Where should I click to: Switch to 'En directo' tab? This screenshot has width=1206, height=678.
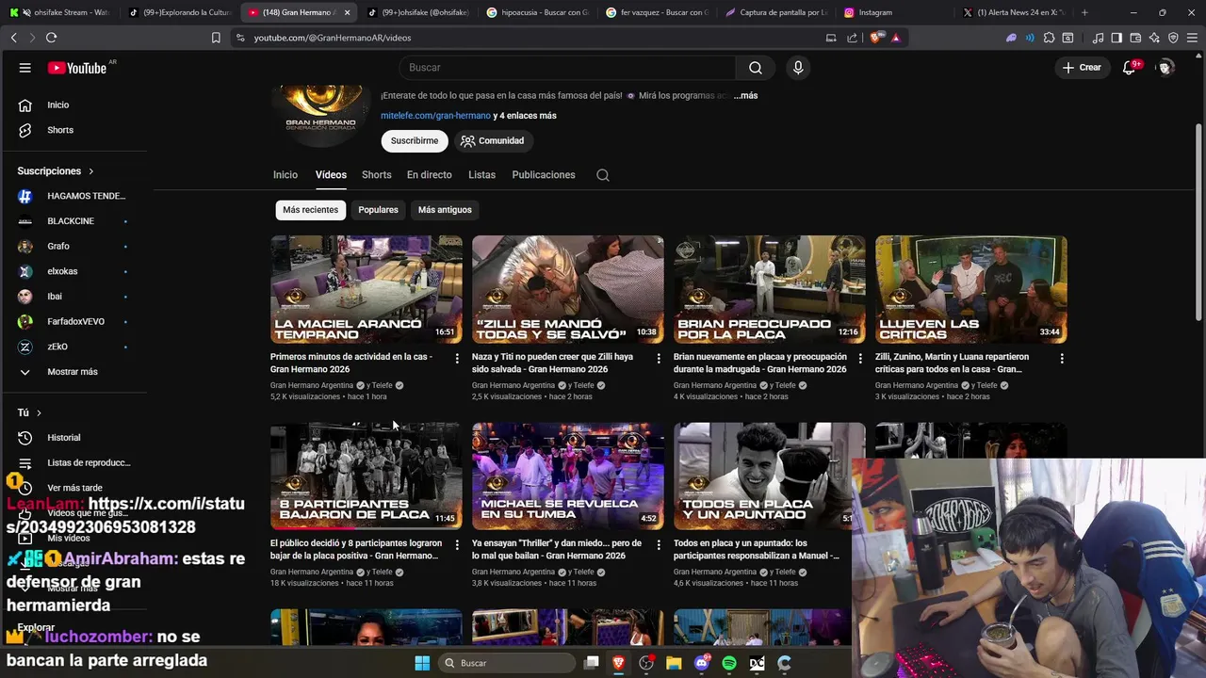pos(429,175)
